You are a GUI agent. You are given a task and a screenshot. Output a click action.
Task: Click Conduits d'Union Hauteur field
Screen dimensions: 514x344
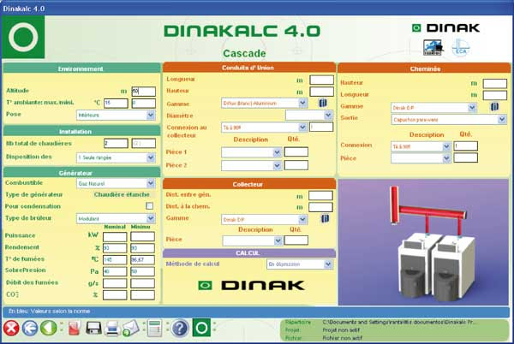coord(322,92)
